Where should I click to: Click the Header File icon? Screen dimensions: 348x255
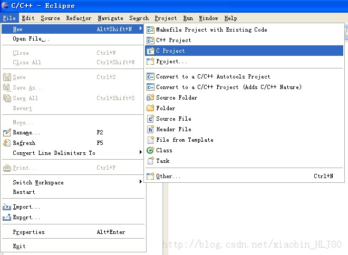pos(150,129)
